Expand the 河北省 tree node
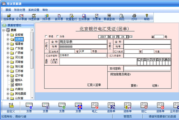The width and height of the screenshot is (179, 120). tap(8, 57)
